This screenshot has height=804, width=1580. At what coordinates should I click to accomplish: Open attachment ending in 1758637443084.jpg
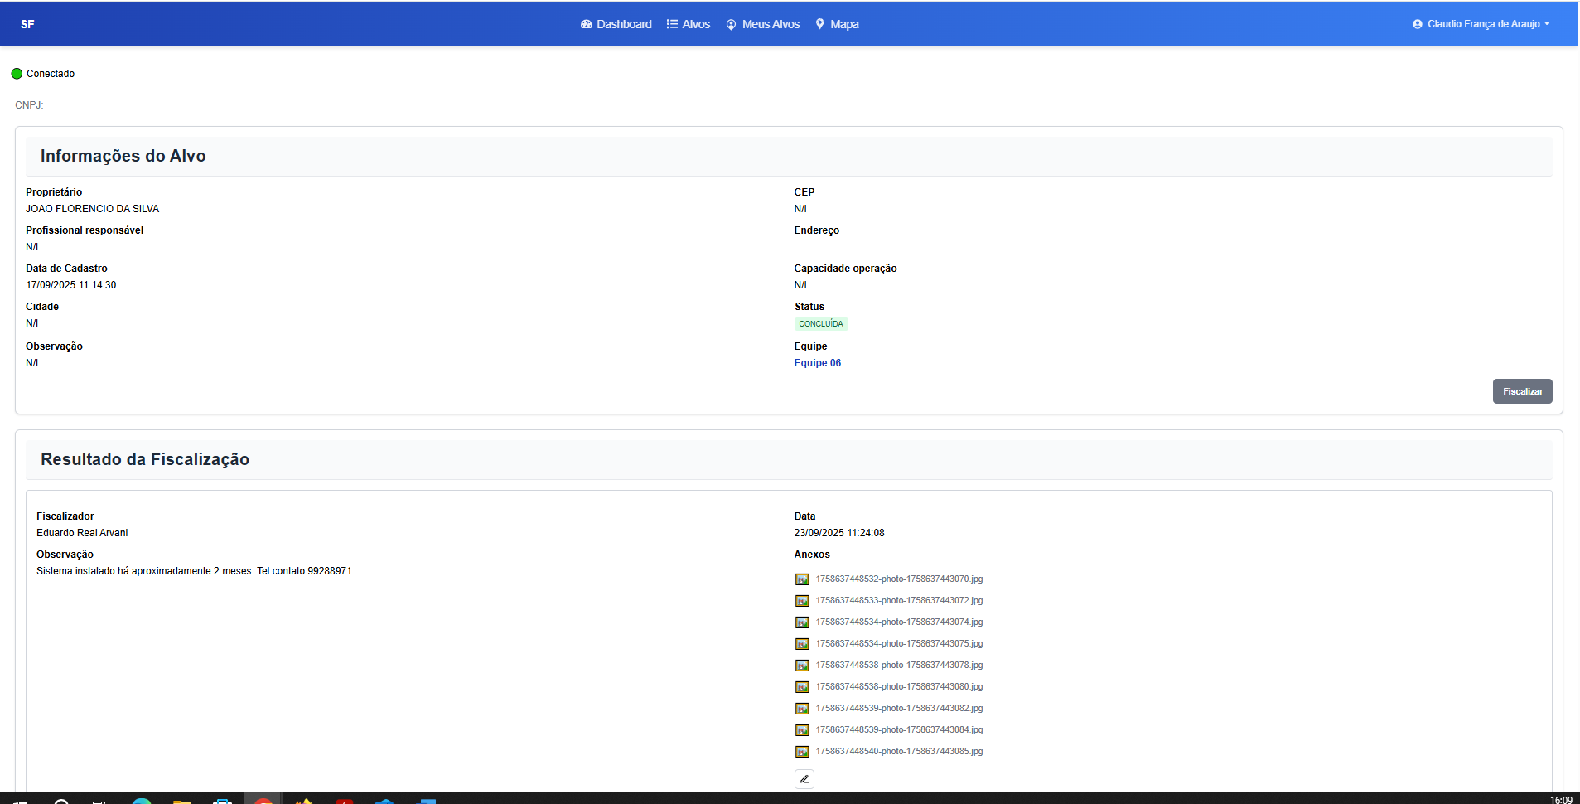(x=899, y=730)
